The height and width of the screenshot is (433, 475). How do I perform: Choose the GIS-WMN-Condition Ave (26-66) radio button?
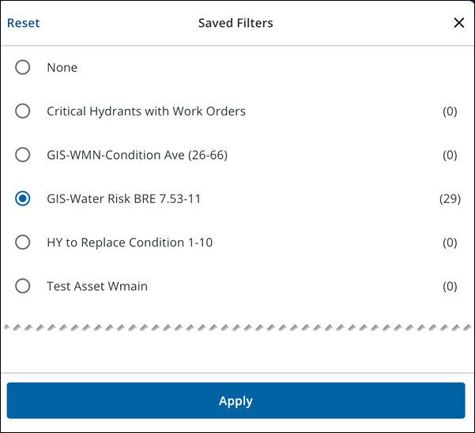[23, 155]
